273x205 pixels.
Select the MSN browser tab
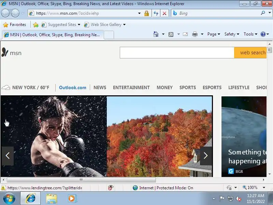53,35
